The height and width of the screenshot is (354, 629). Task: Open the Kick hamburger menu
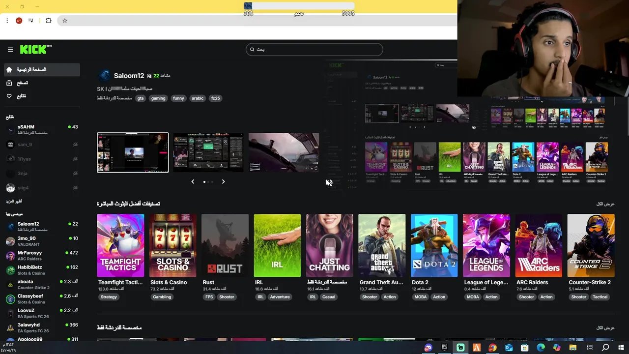point(10,50)
